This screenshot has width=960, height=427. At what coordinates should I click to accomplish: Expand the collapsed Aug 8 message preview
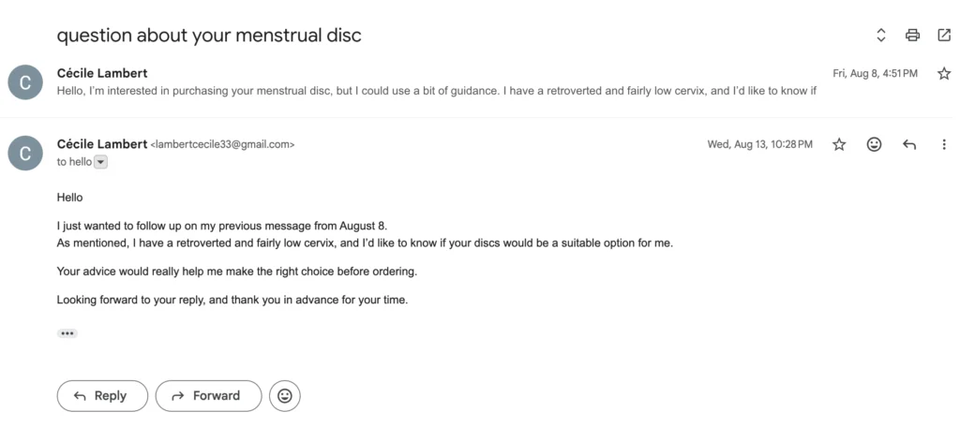(438, 91)
